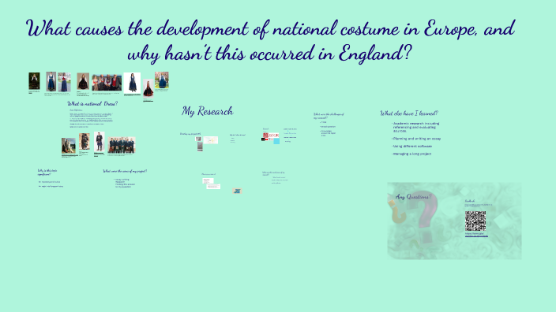
Task: Select 'What were the challenges of my research?' heading
Action: [x=329, y=116]
